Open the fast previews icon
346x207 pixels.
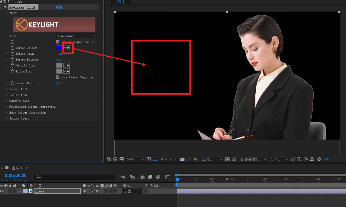point(299,159)
